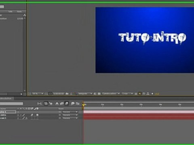
Task: Toggle the transparency grid icon
Action: (x=99, y=93)
